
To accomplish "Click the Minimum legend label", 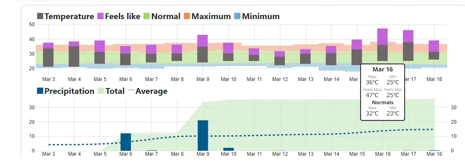I will pos(261,16).
